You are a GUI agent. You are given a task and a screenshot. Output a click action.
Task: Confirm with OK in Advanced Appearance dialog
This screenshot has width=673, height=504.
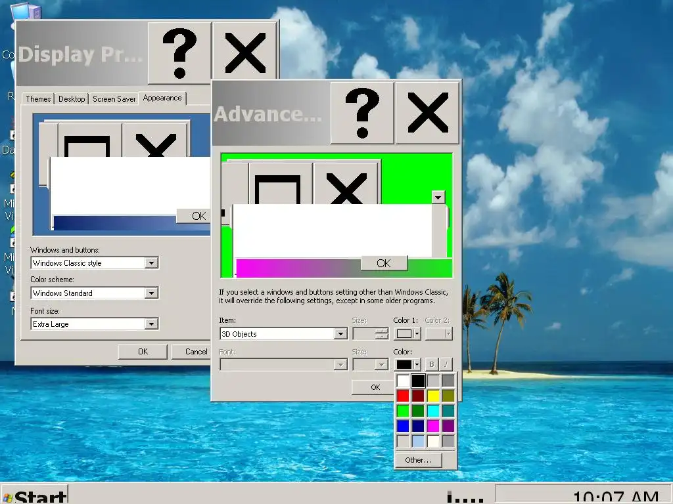click(x=373, y=387)
